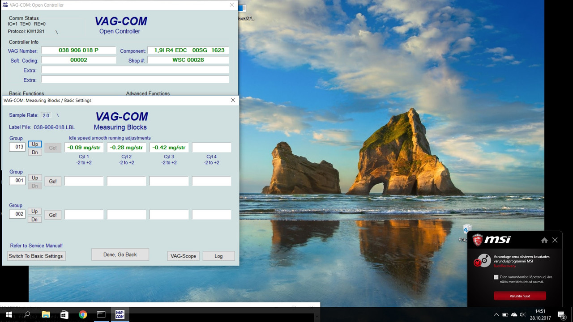Open the Action Center notifications icon
This screenshot has height=322, width=573.
(561, 314)
